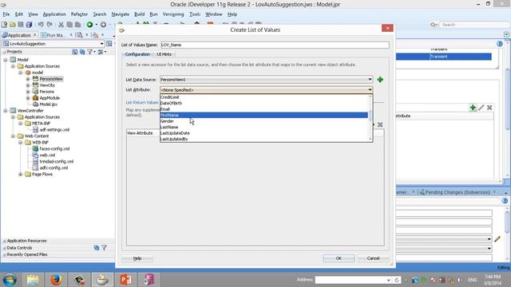511x287 pixels.
Task: Click the Undo toolbar icon
Action: click(x=41, y=25)
